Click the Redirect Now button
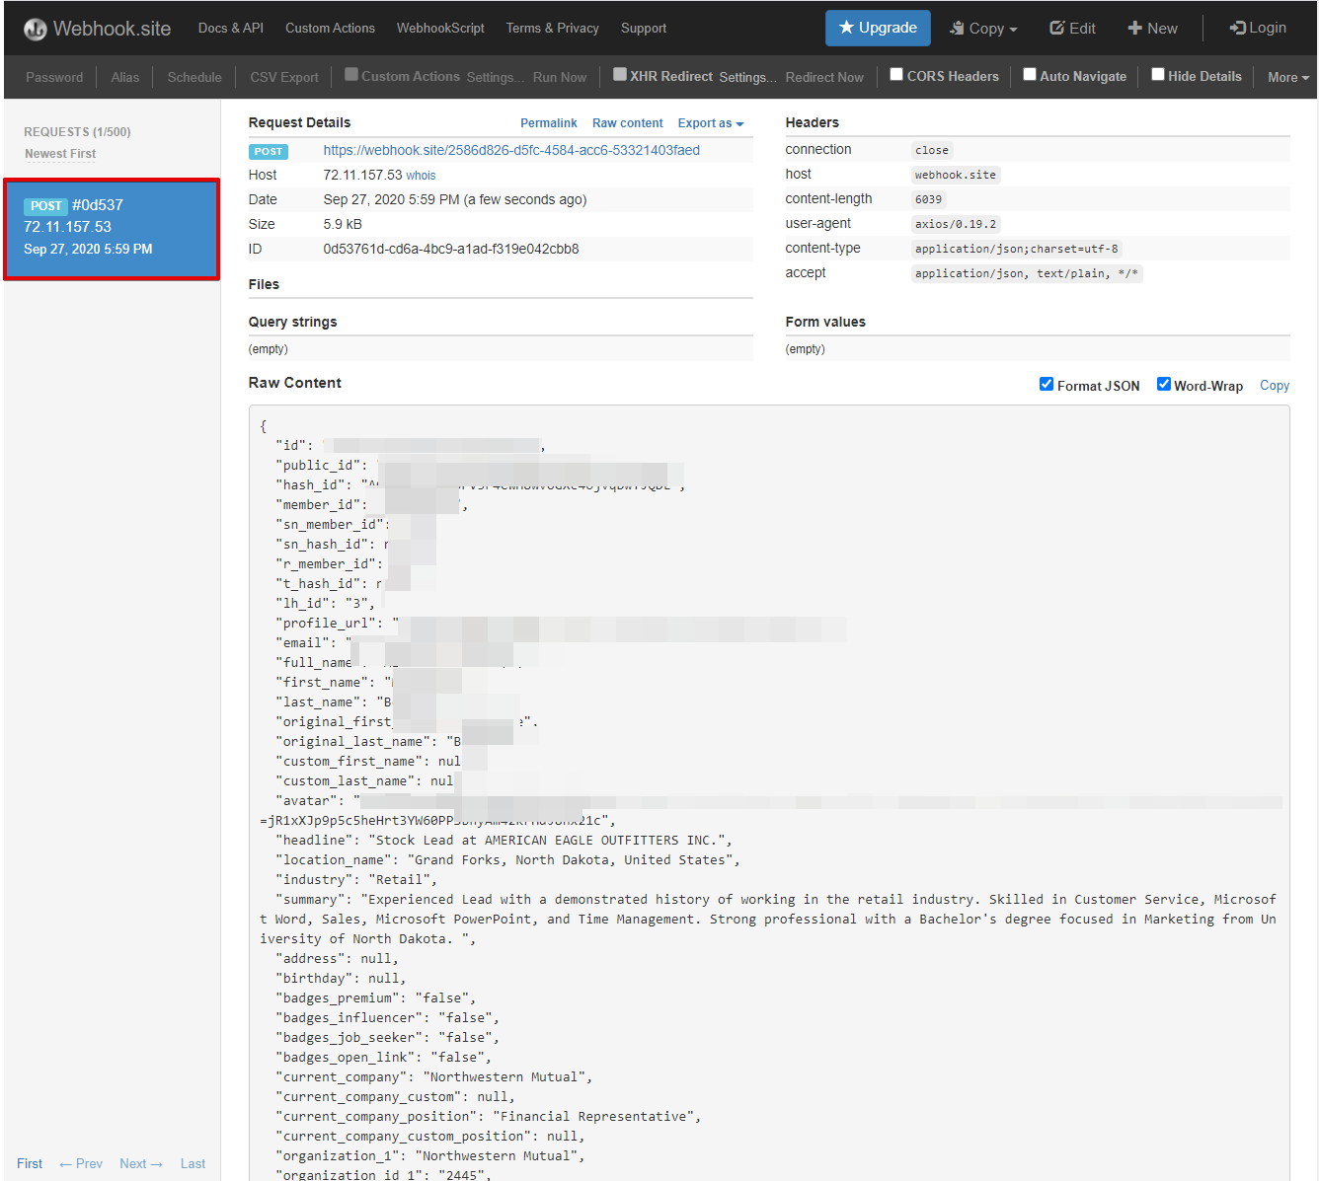This screenshot has height=1181, width=1319. point(824,76)
